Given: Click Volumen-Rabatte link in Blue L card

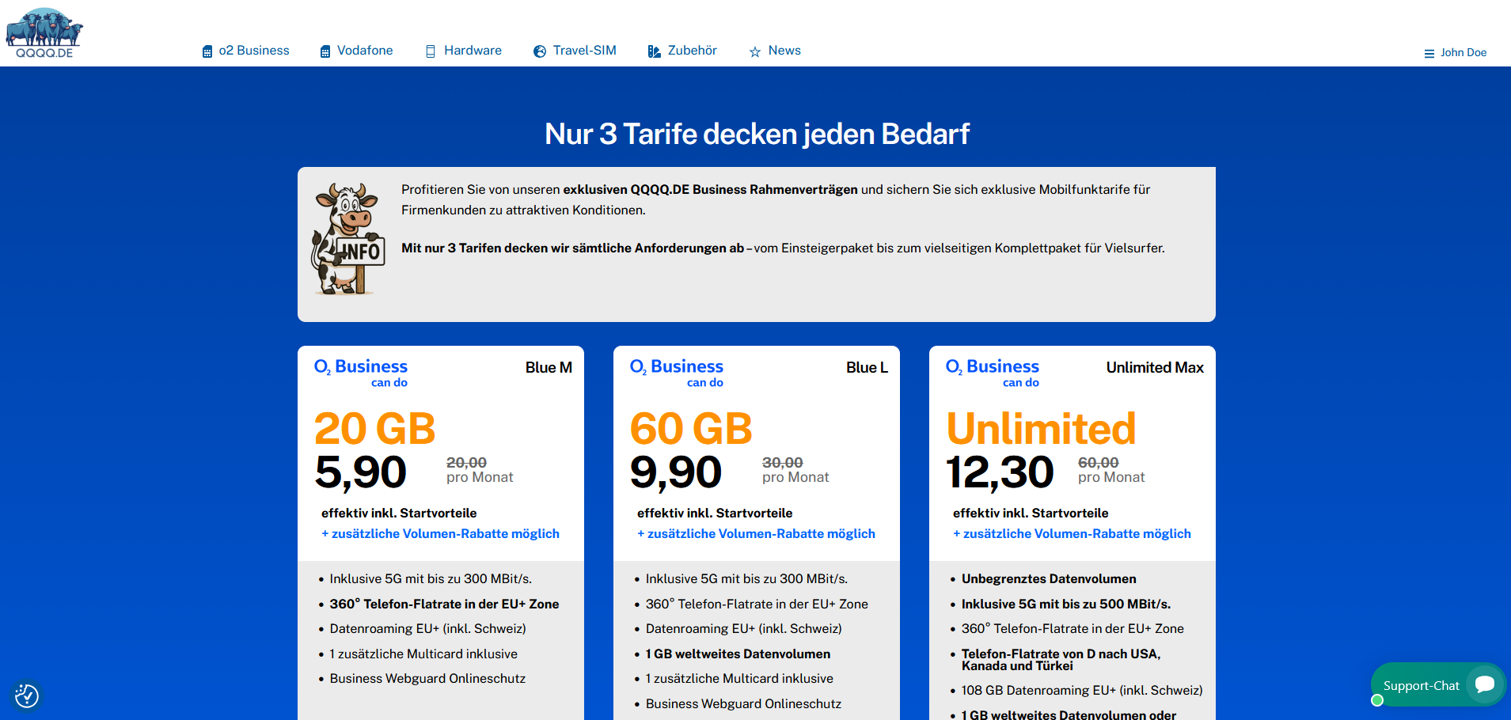Looking at the screenshot, I should tap(756, 534).
